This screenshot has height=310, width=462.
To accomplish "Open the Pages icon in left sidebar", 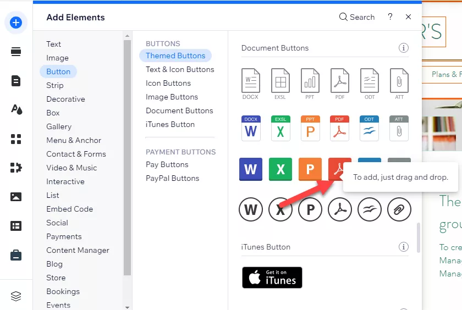I will click(x=16, y=81).
